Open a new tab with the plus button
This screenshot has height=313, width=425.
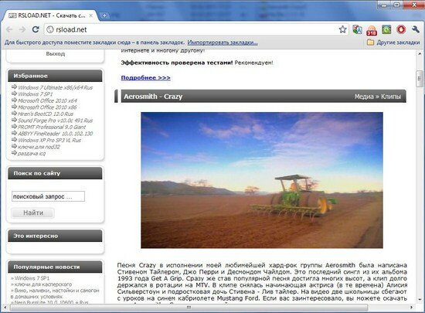point(104,15)
